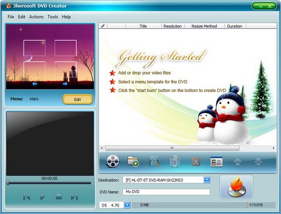Open the Help menu

click(x=66, y=17)
